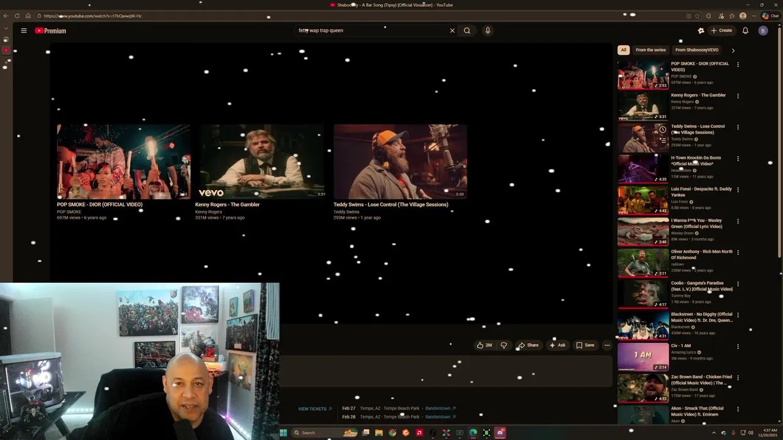This screenshot has height=440, width=783.
Task: Play POP SMOKE DIOR end screen thumbnail
Action: tap(124, 162)
